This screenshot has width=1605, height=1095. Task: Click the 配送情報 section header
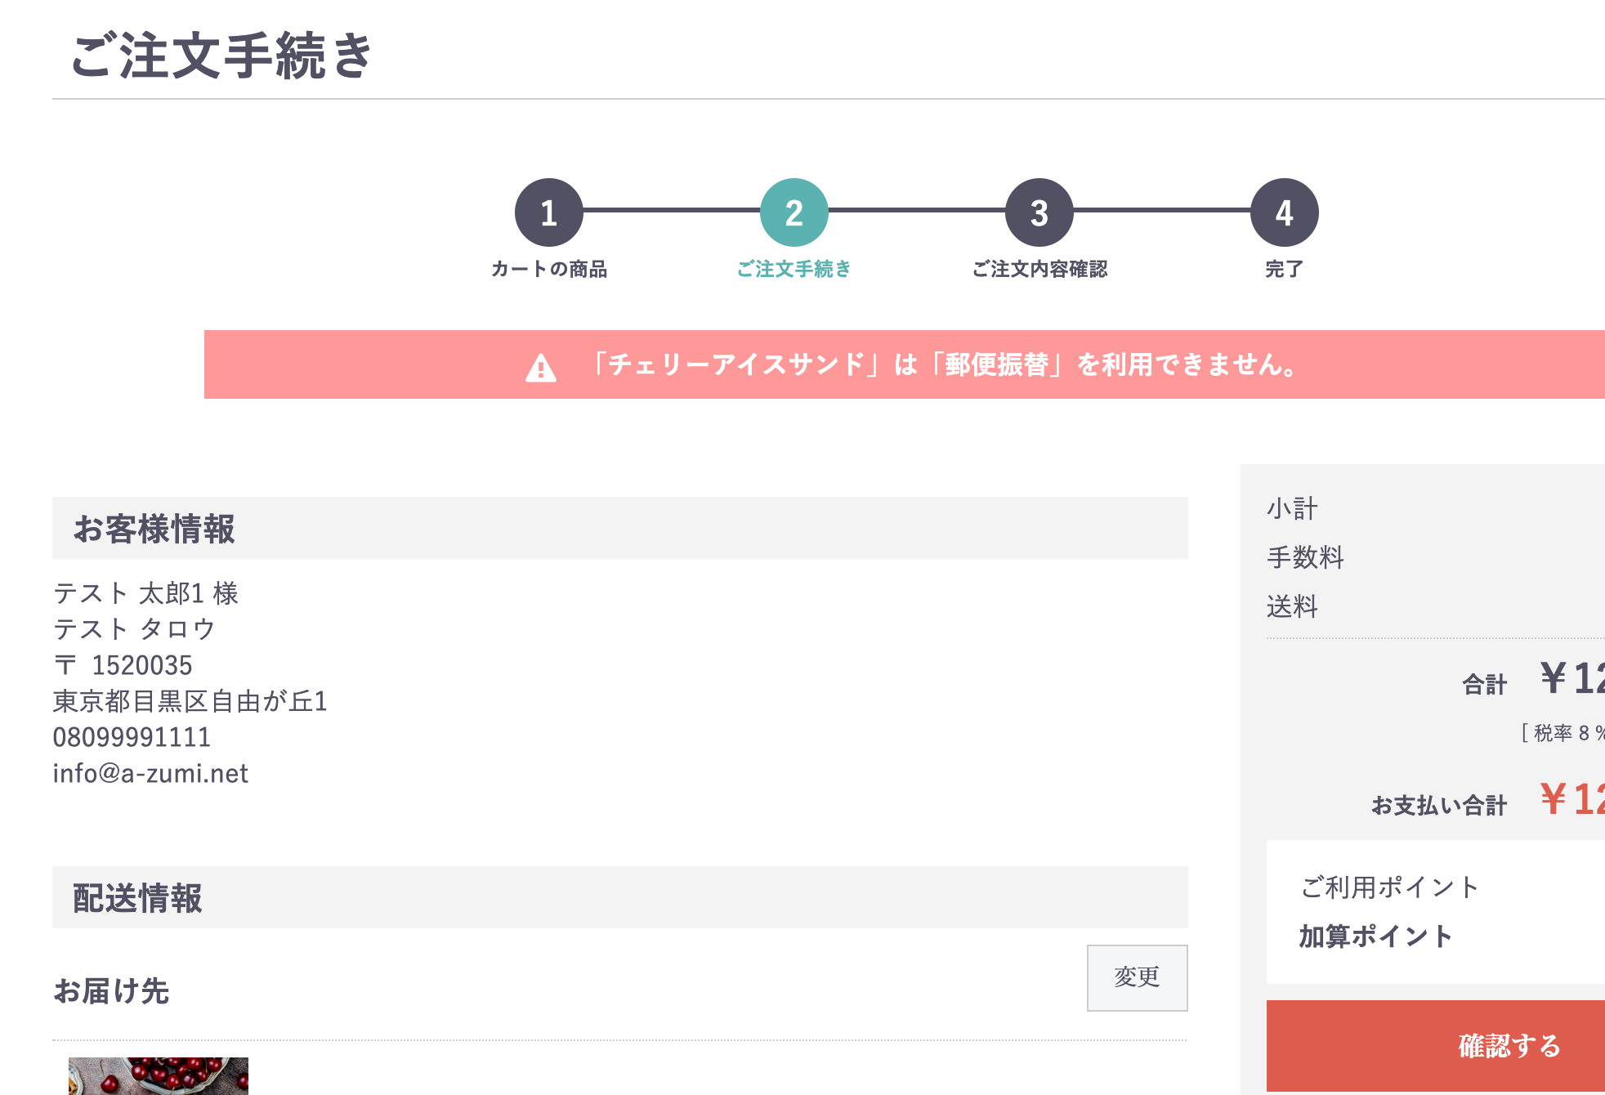[620, 897]
